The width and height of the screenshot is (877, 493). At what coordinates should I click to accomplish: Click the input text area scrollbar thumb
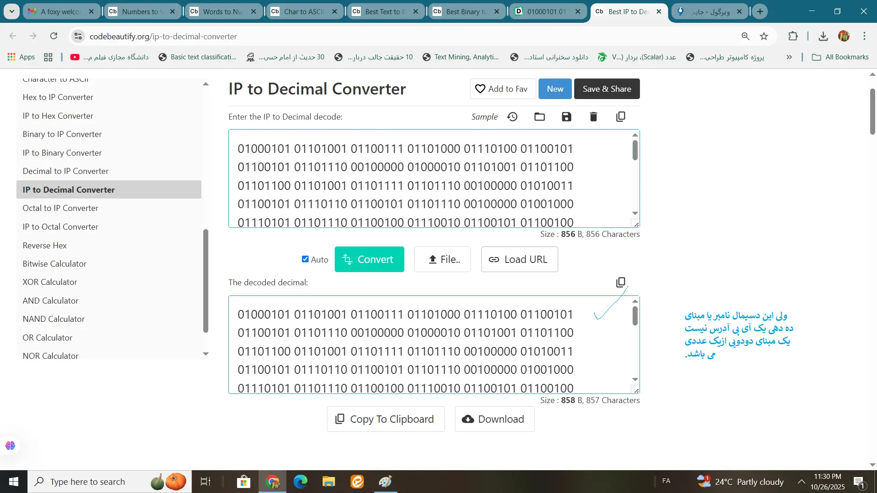[635, 150]
